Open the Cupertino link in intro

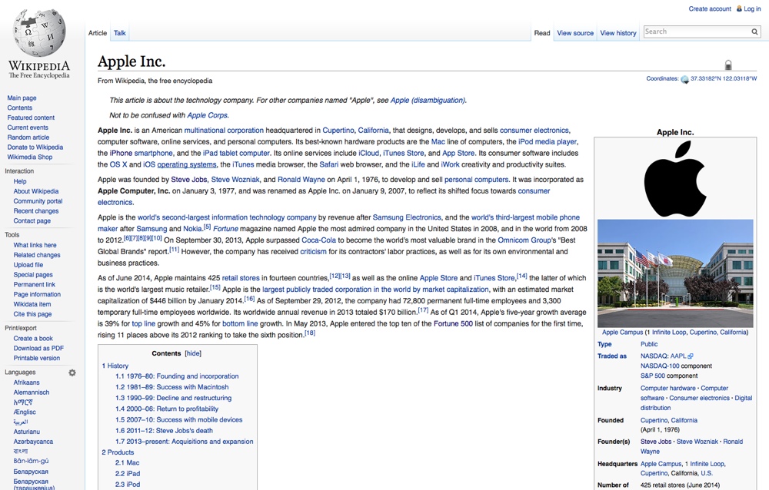coord(338,131)
